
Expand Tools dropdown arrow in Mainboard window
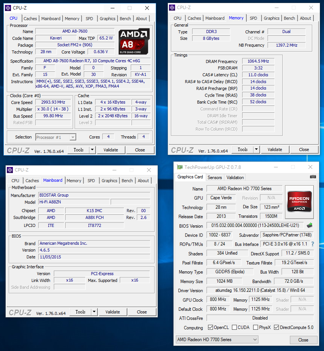[94, 312]
